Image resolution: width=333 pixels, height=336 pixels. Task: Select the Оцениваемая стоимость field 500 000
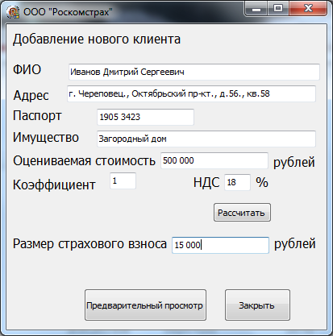[x=214, y=160]
